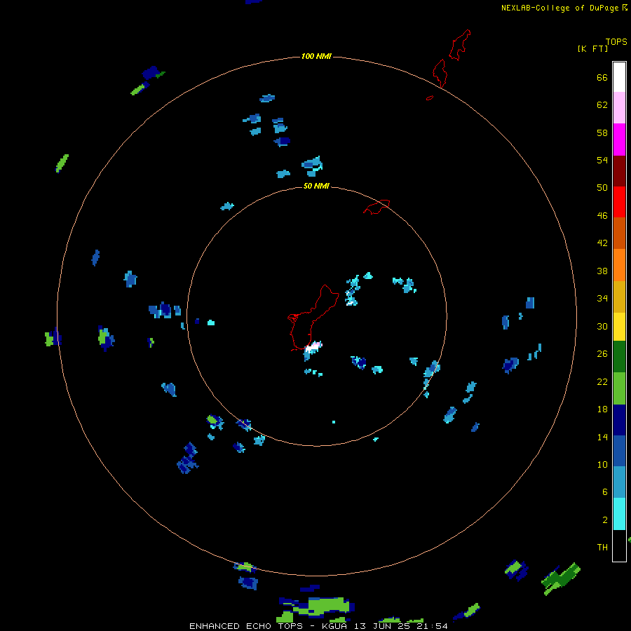Click the 62 value on legend scale
631x631 pixels.
tap(602, 105)
